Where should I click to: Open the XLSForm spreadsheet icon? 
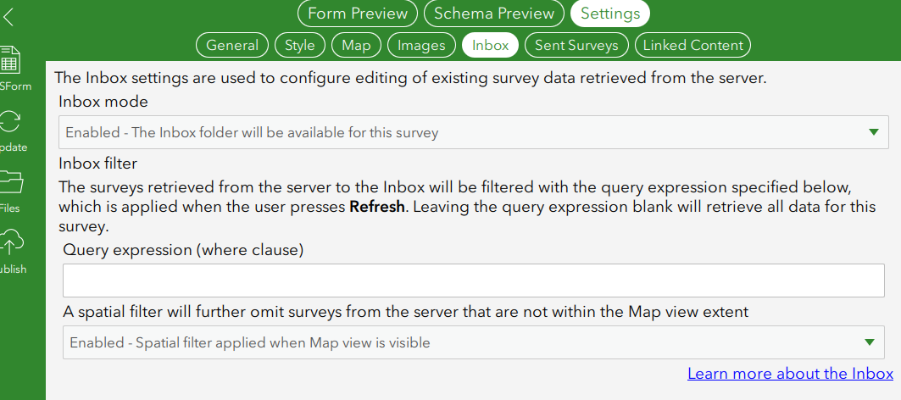(10, 59)
